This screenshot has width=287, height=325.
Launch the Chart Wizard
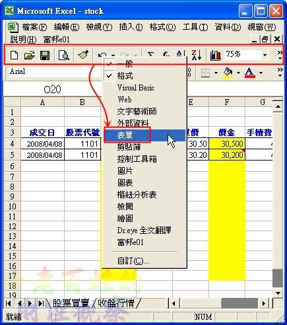[x=215, y=55]
